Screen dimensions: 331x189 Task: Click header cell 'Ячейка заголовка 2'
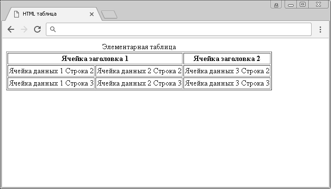[227, 59]
